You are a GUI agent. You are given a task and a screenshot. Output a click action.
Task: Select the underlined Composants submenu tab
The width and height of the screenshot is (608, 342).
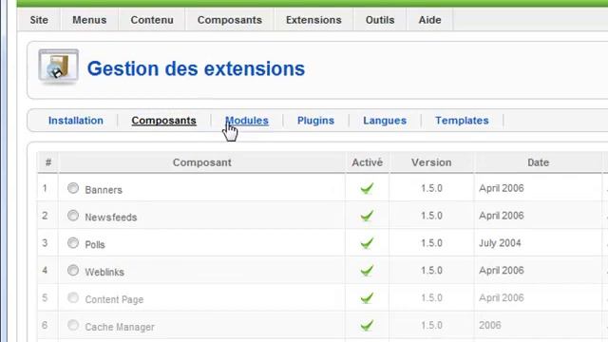click(163, 121)
